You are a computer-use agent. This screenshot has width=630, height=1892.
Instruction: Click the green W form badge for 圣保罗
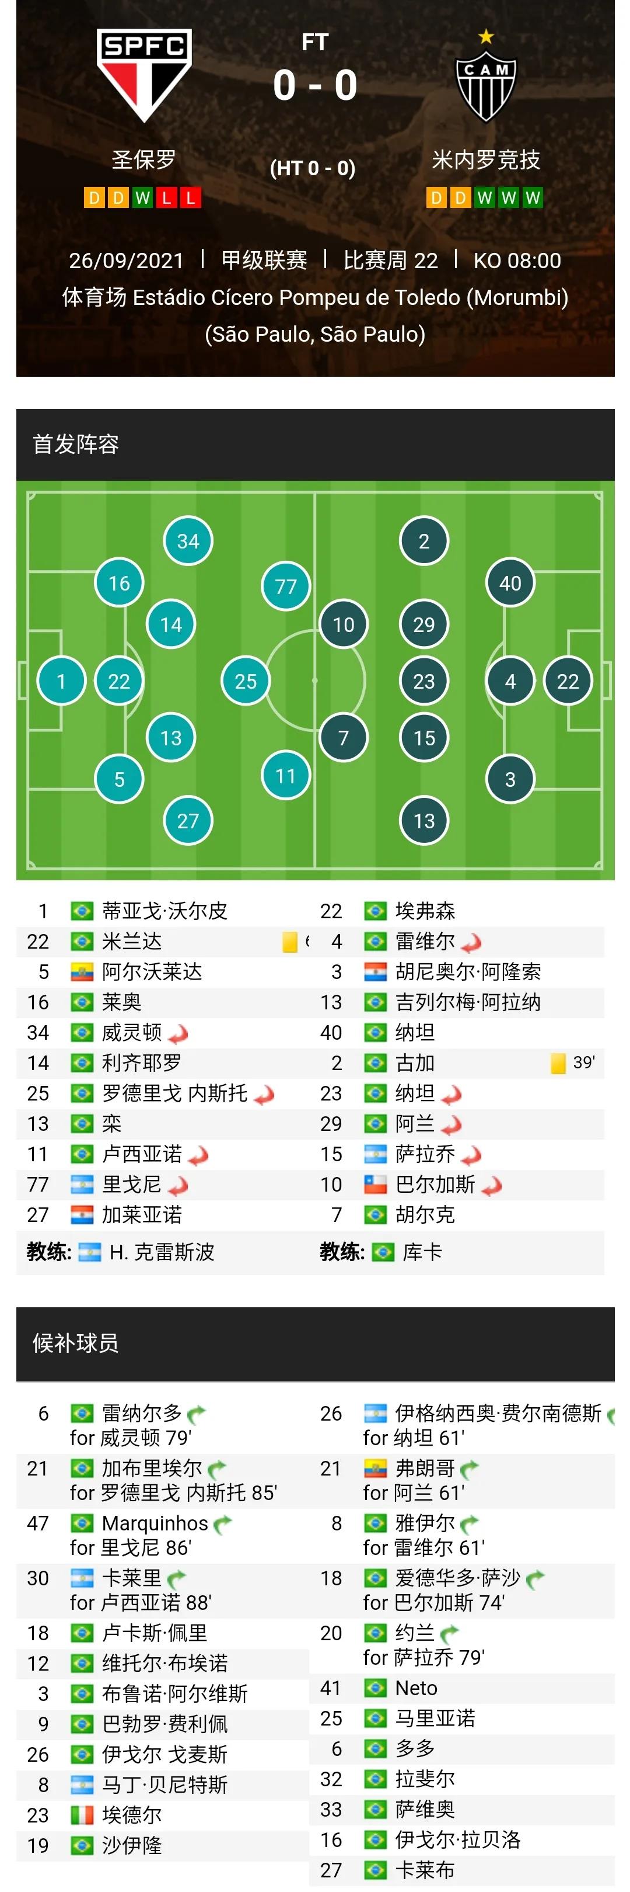pyautogui.click(x=142, y=197)
